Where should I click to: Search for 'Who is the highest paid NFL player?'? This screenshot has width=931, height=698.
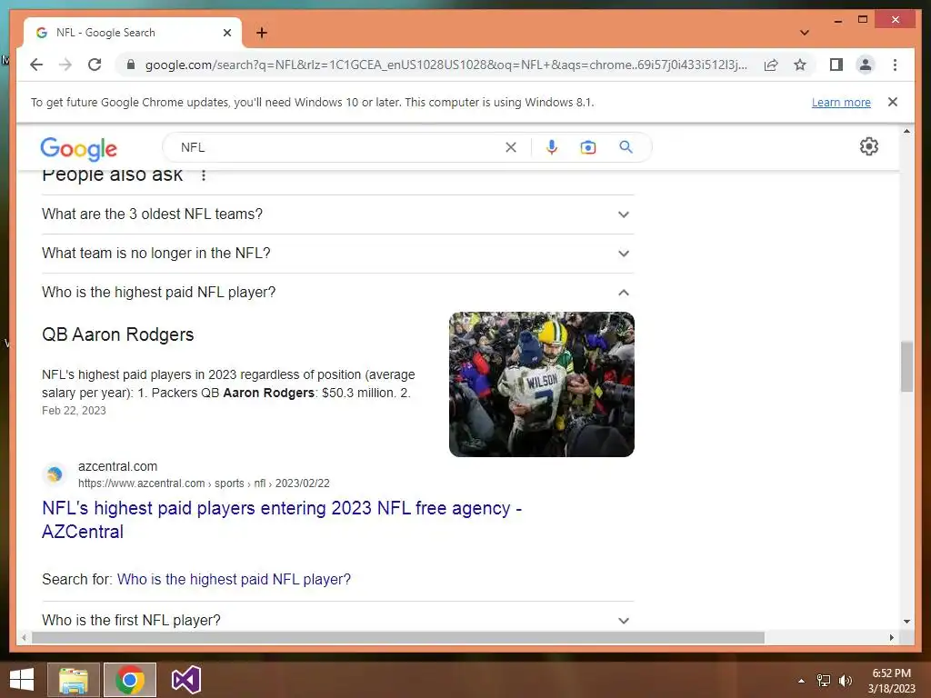[234, 579]
